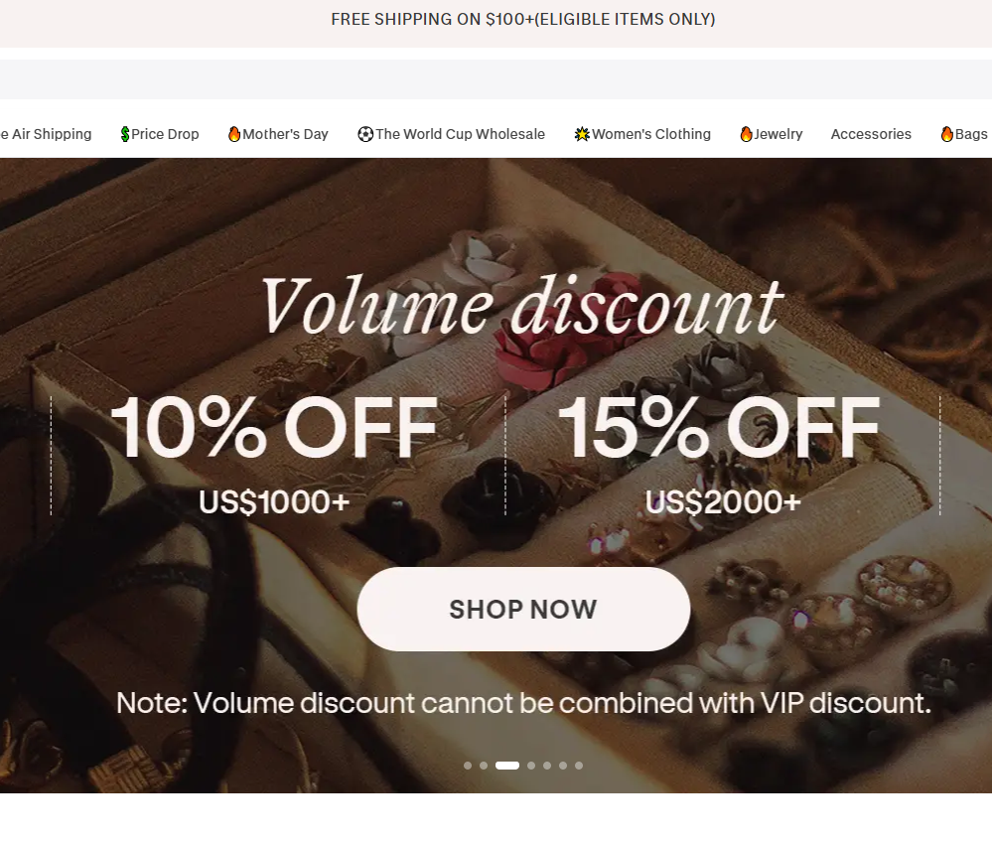
Task: Click the fire icon beside Bags
Action: coord(947,134)
